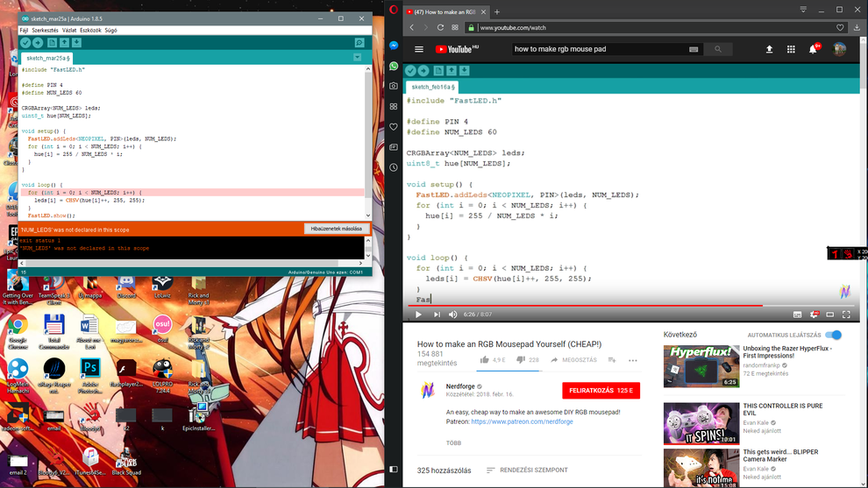Screen dimensions: 868x488
Task: Open the BLIPPER Camera Marker video title
Action: coord(780,456)
